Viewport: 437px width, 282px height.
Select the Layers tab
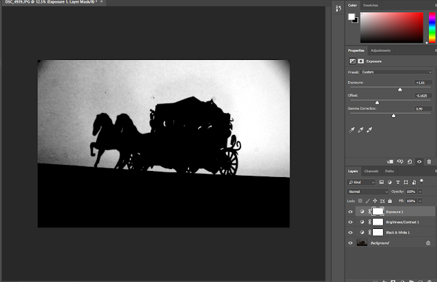(353, 171)
